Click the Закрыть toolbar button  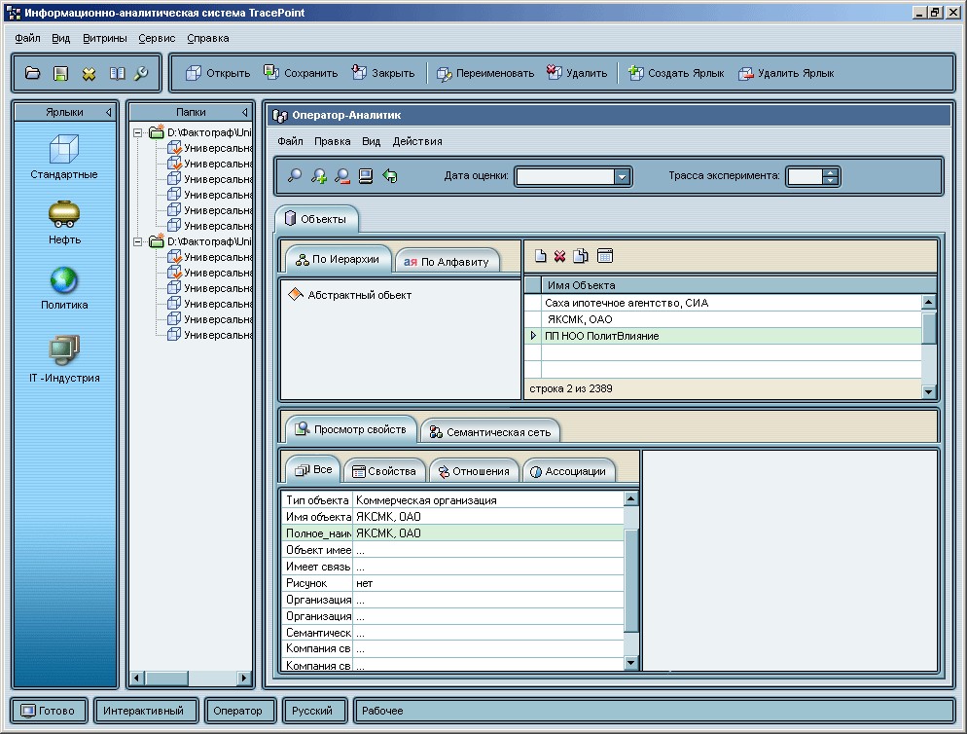pyautogui.click(x=383, y=73)
